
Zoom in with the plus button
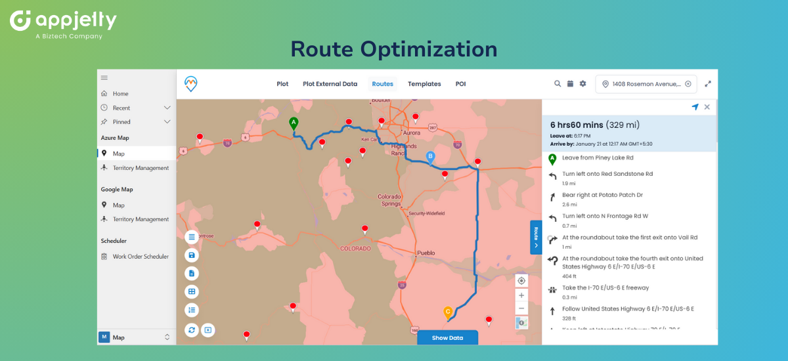(x=521, y=295)
